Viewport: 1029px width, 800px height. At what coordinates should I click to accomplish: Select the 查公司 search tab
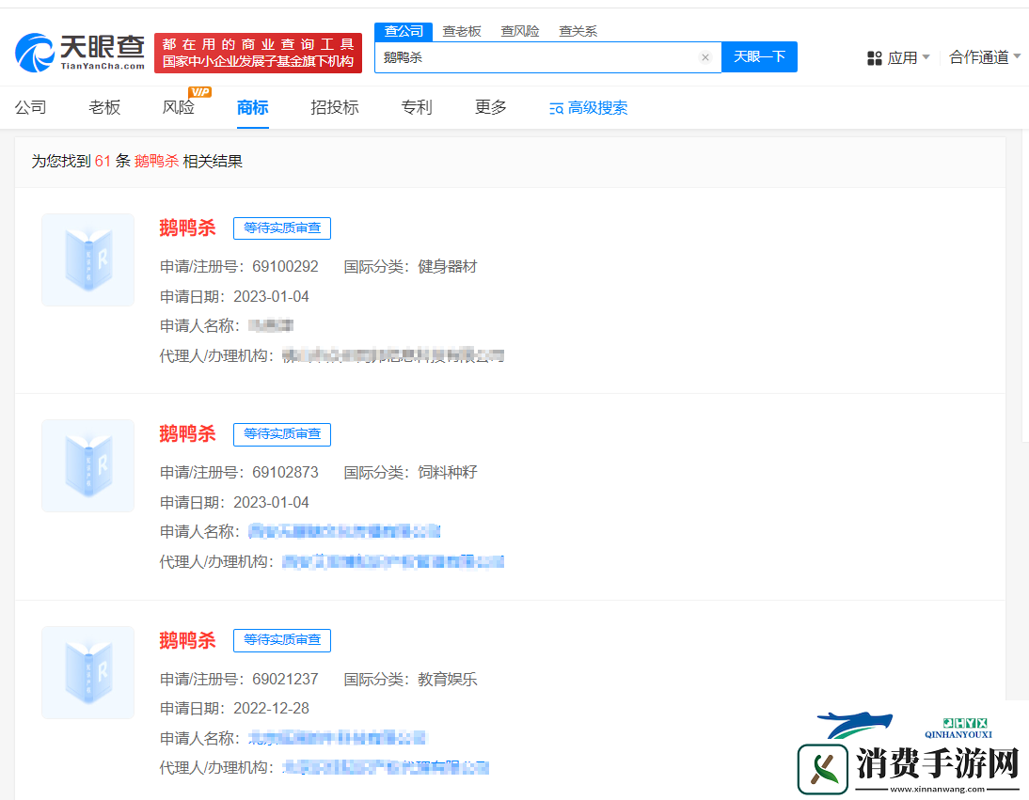point(404,31)
